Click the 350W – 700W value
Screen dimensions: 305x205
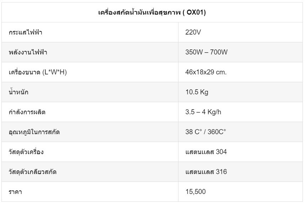pyautogui.click(x=207, y=52)
